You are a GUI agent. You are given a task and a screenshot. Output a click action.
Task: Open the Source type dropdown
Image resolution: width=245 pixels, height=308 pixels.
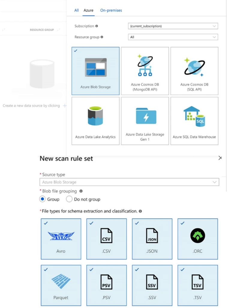[129, 182]
